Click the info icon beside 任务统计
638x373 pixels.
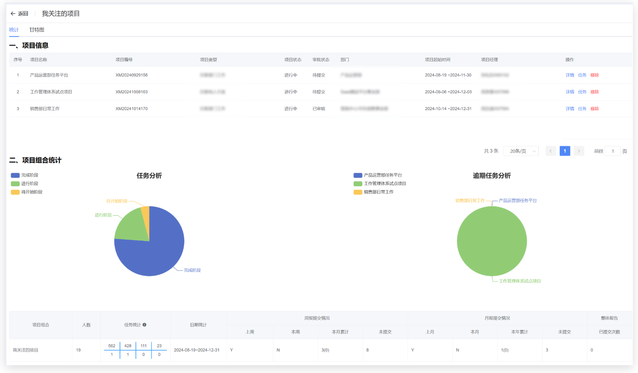point(144,325)
